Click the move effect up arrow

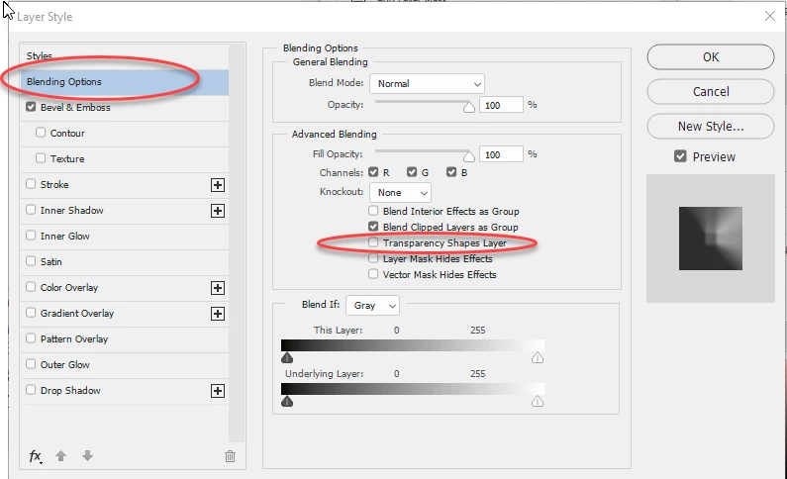tap(60, 456)
